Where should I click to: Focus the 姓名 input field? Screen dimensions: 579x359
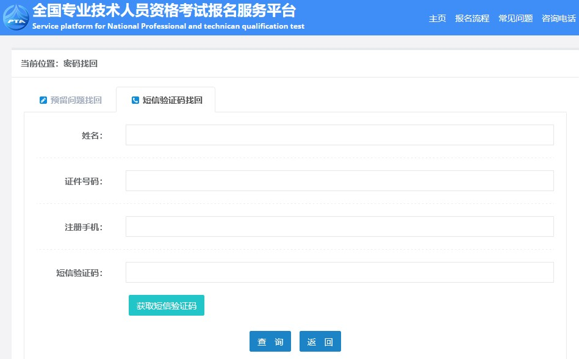tap(339, 135)
